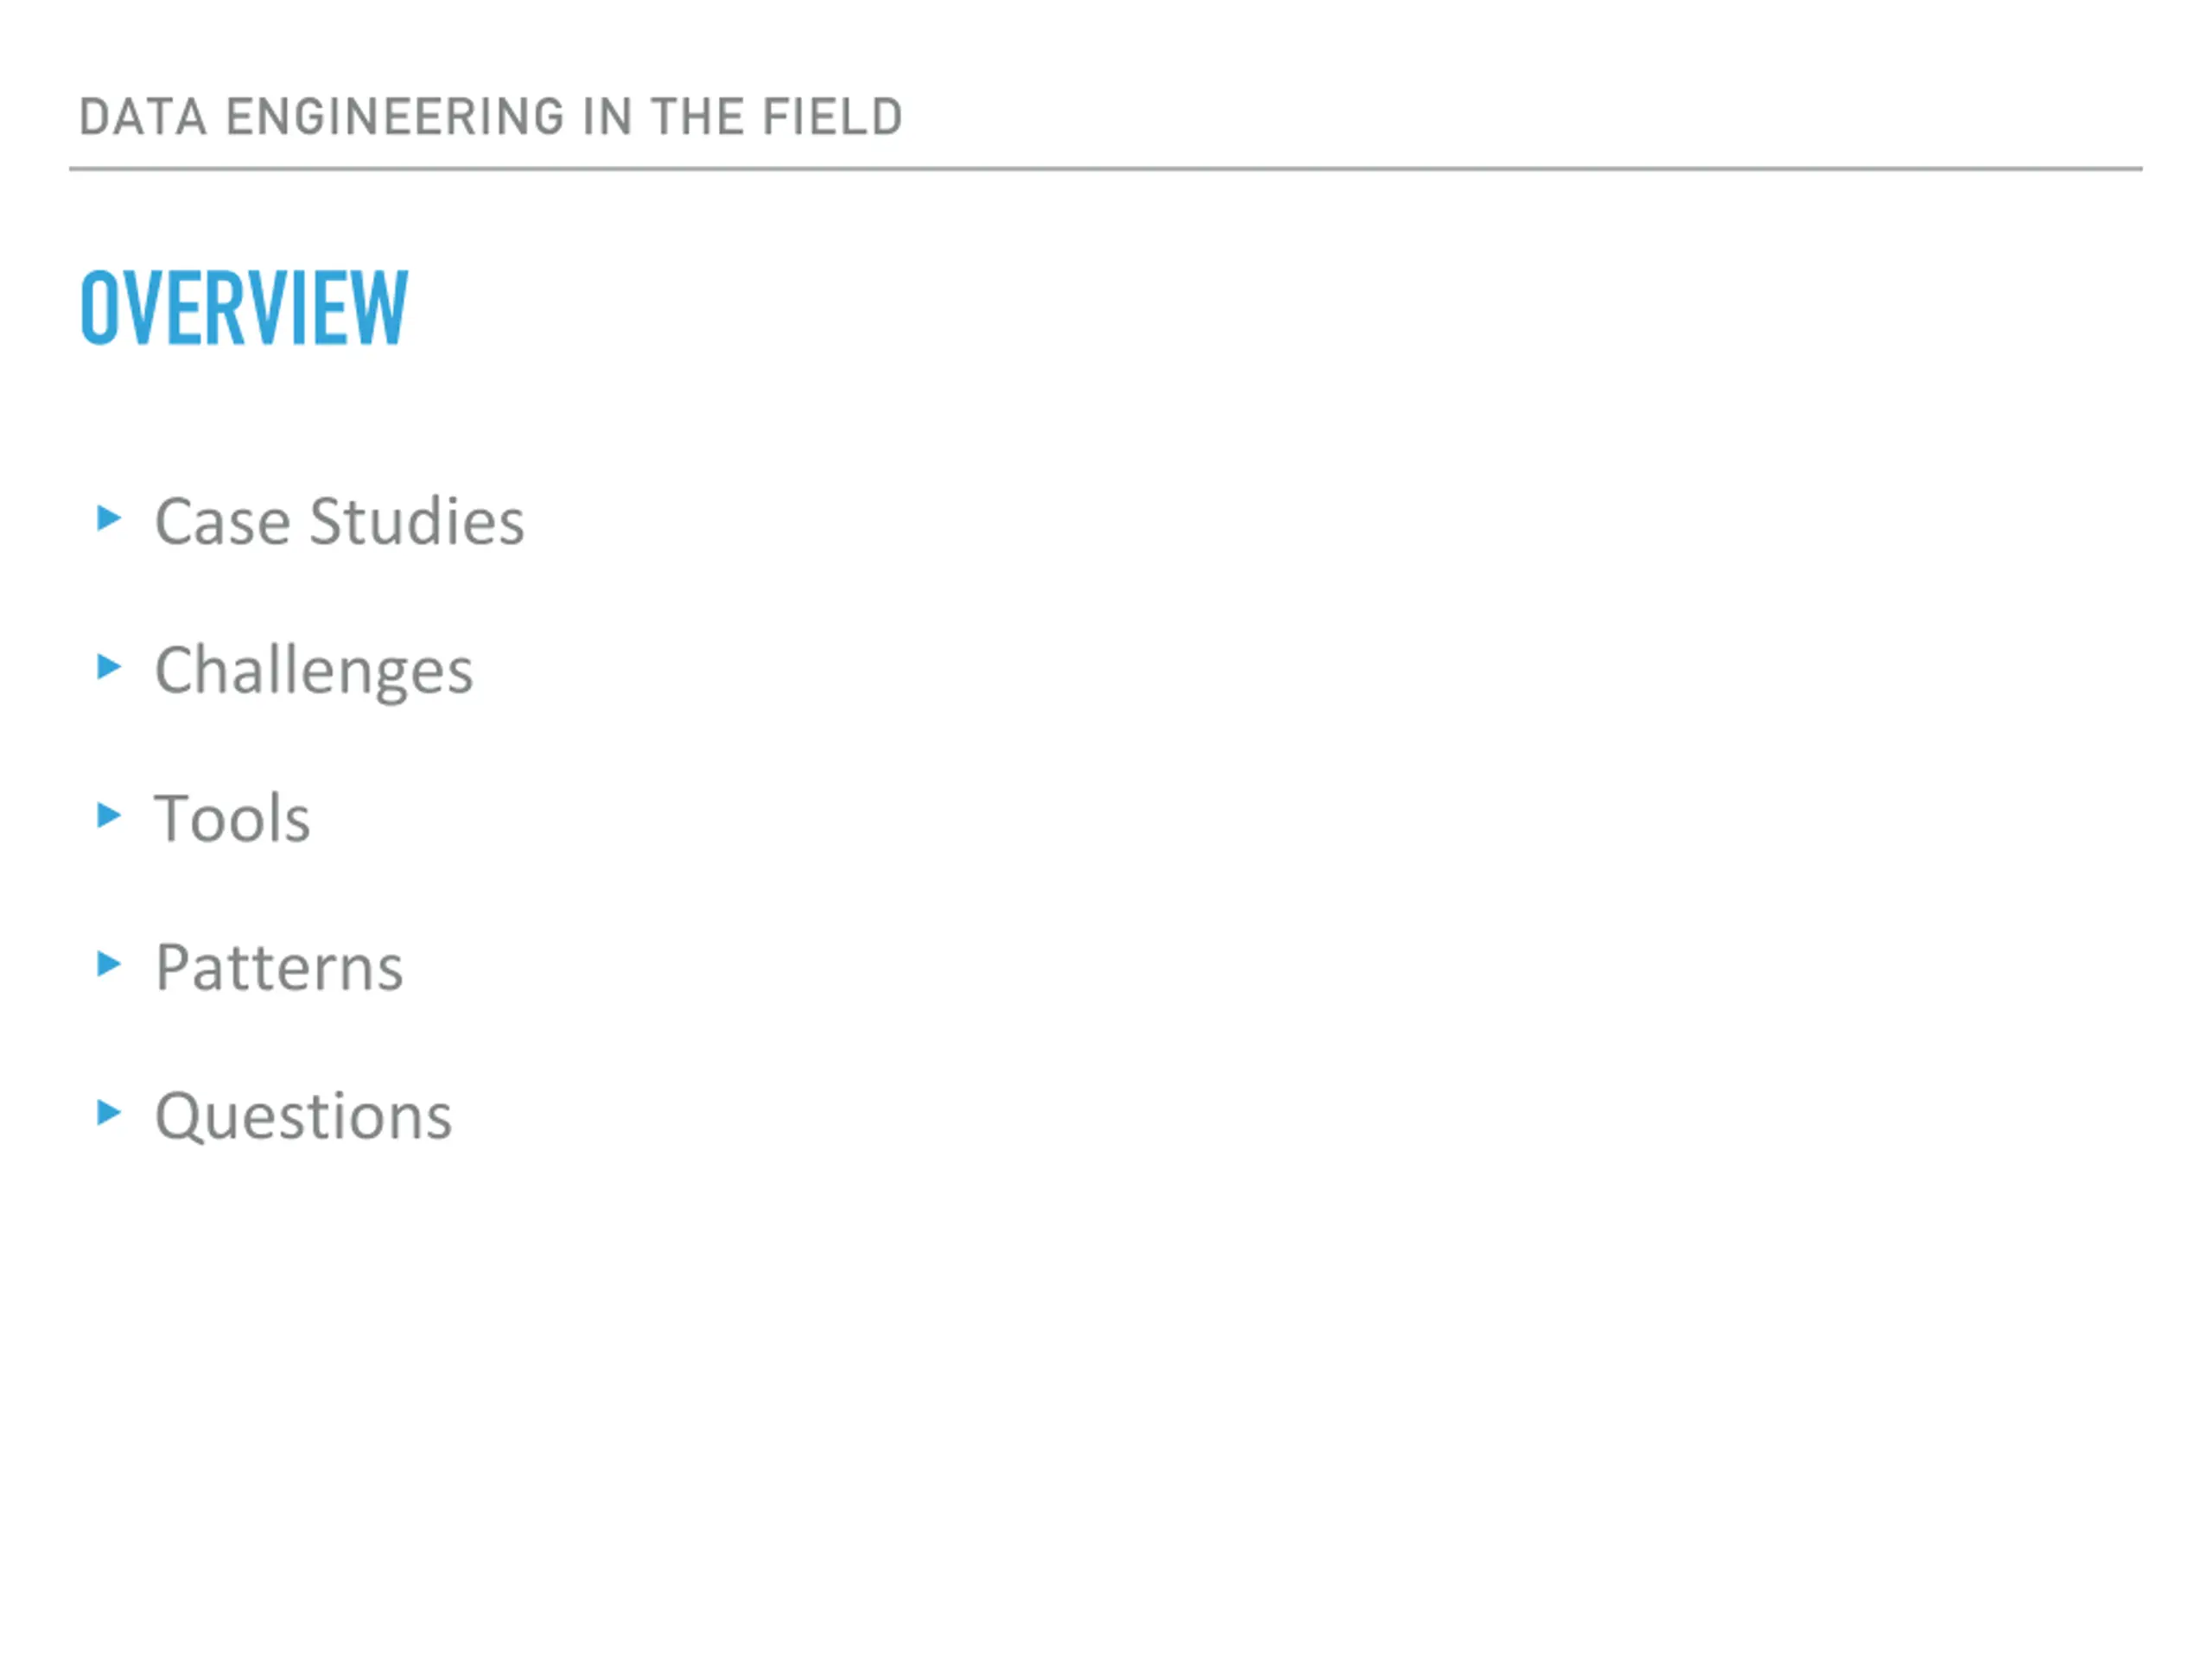
Task: Click the triangle bullet beside Case Studies
Action: pos(109,518)
